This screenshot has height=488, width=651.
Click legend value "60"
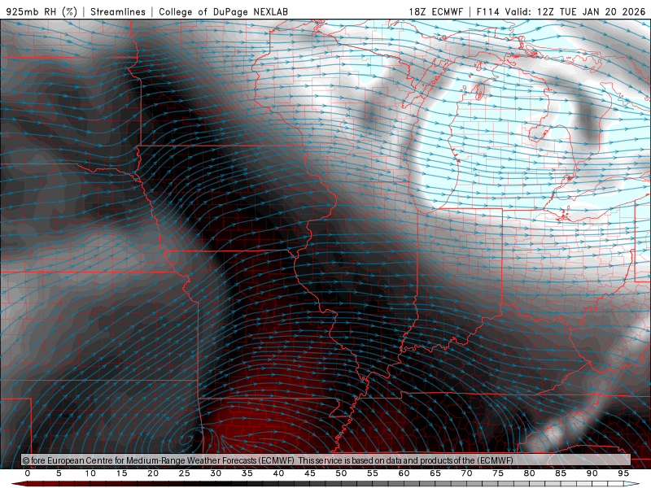[404, 473]
